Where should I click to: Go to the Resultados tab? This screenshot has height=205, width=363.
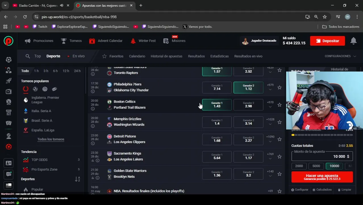(196, 56)
